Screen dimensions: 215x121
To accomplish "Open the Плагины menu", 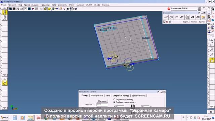I will tap(80, 5).
